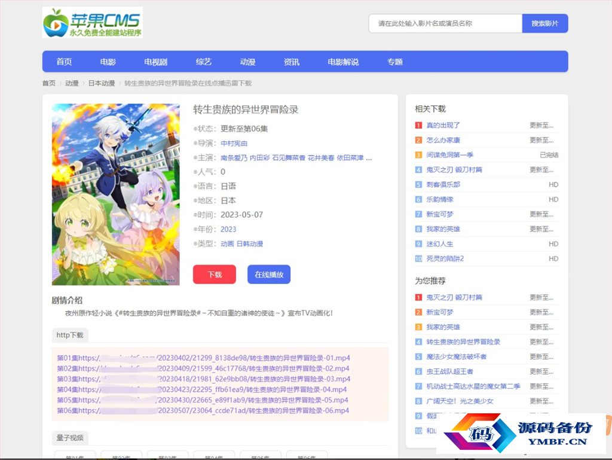The width and height of the screenshot is (612, 460).
Task: Open 机动战士高达水星的魔女第二季 in 为您推荐
Action: coord(473,386)
